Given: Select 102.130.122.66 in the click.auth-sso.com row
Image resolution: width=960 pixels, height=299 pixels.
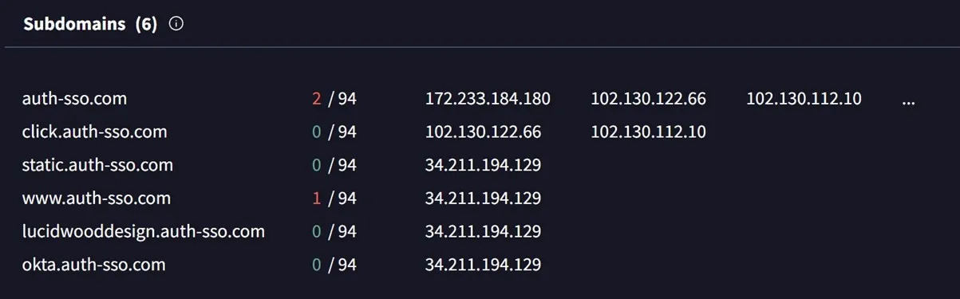Looking at the screenshot, I should (x=483, y=132).
